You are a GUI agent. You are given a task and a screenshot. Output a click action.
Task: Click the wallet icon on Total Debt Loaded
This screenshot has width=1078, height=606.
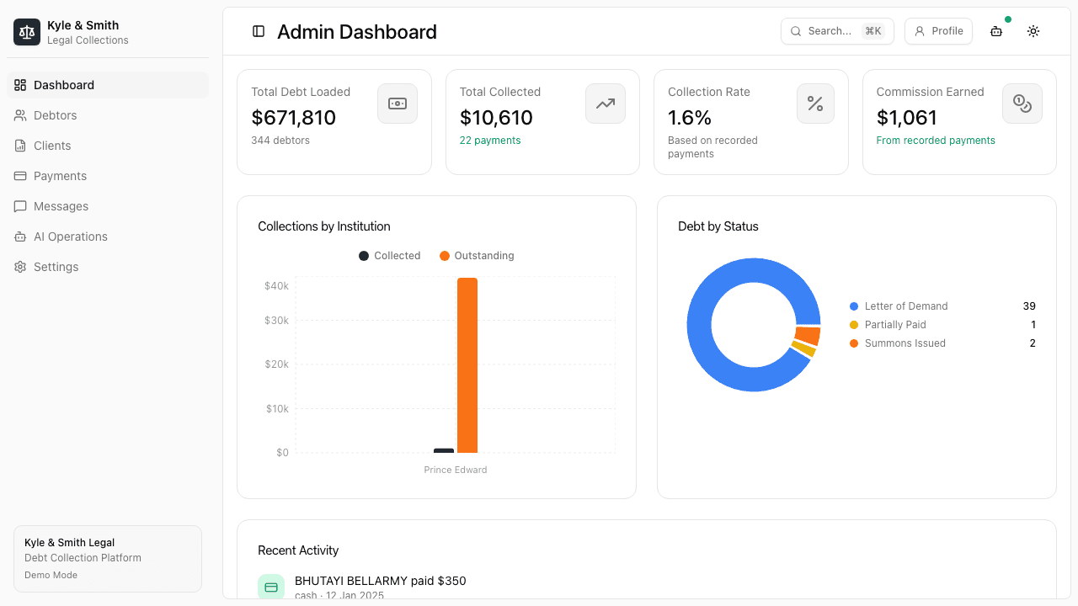click(397, 103)
